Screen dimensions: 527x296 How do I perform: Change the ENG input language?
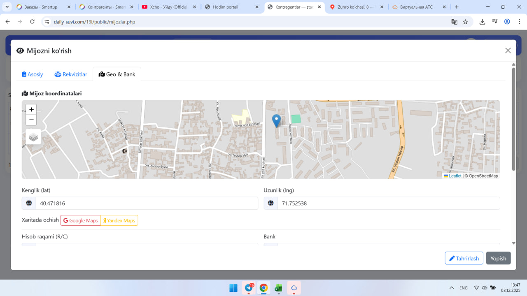(x=464, y=288)
